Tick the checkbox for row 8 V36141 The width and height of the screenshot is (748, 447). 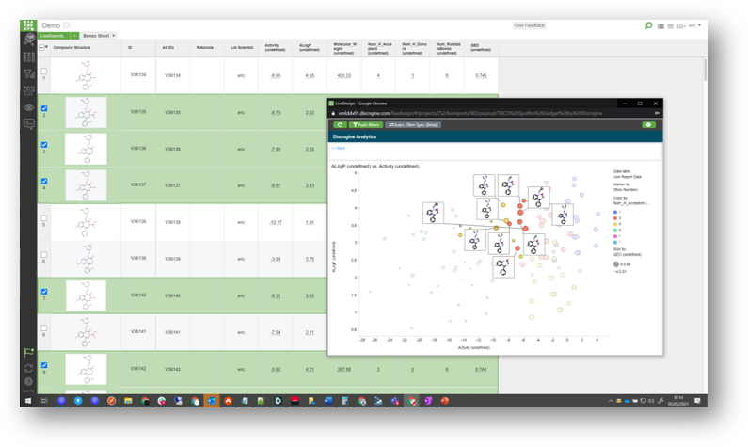44,328
